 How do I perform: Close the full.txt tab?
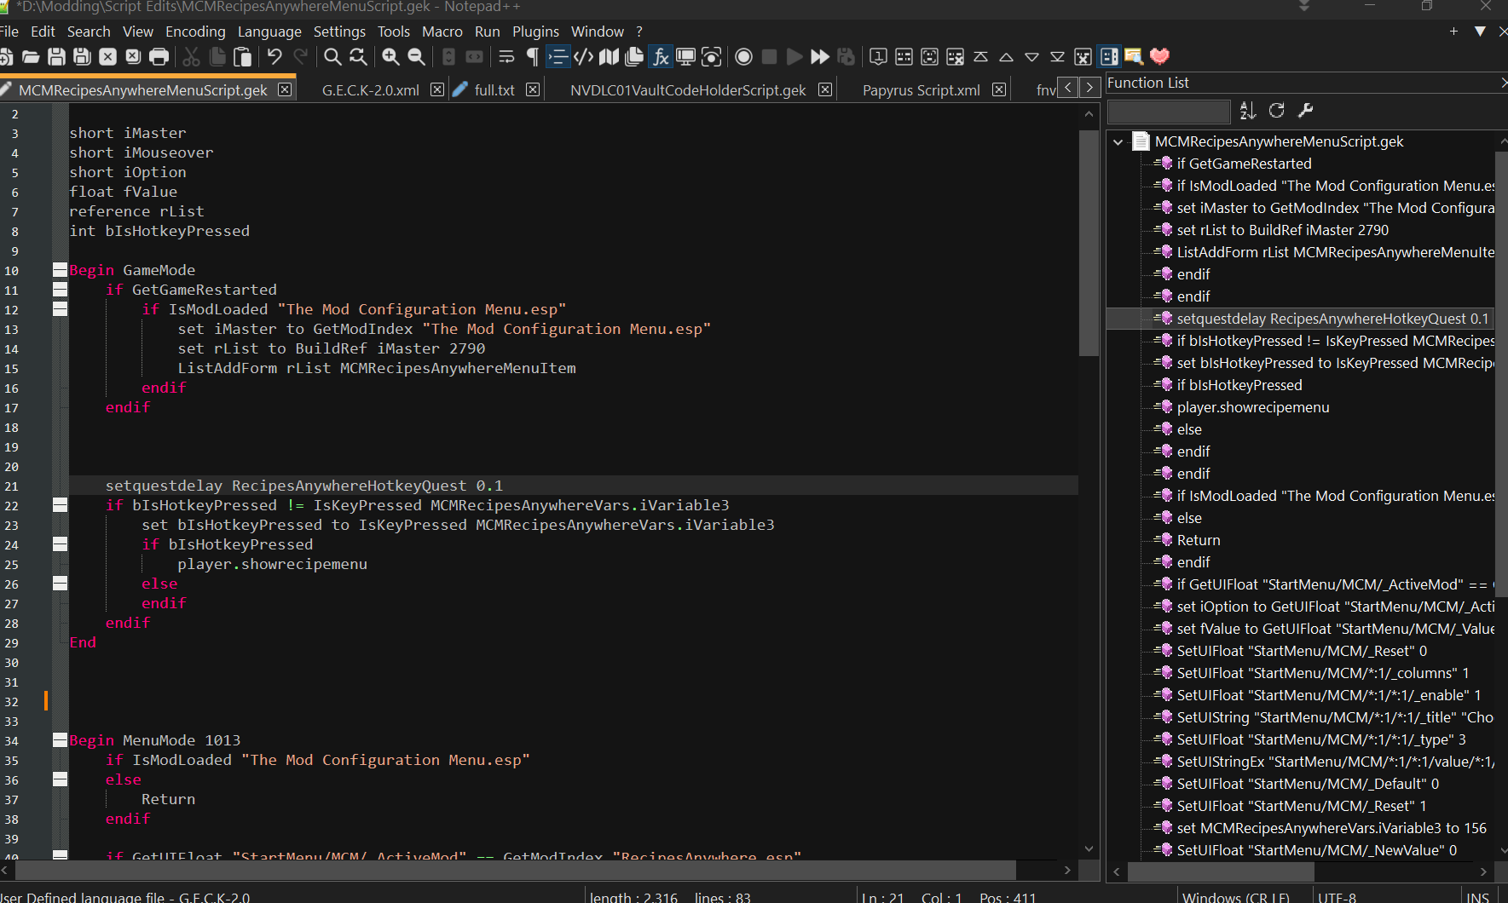[533, 89]
